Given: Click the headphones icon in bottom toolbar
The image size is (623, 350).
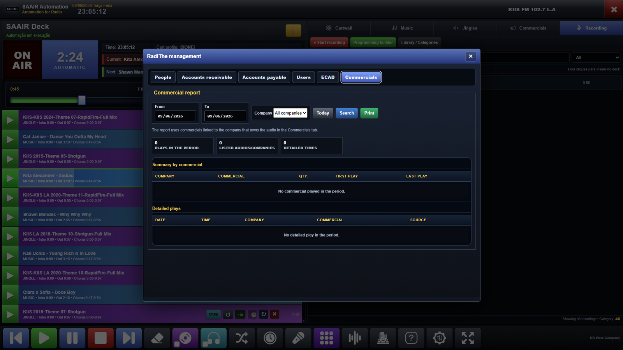Looking at the screenshot, I should point(213,338).
